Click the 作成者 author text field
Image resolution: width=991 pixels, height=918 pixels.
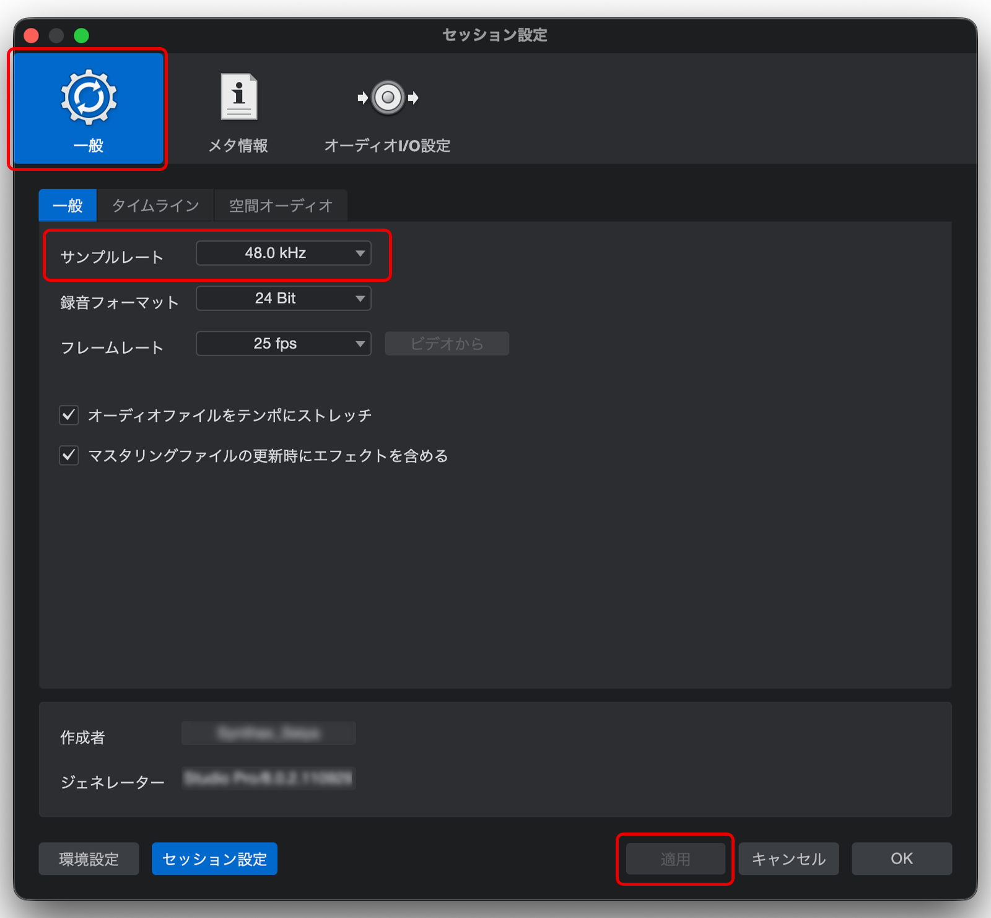coord(268,733)
